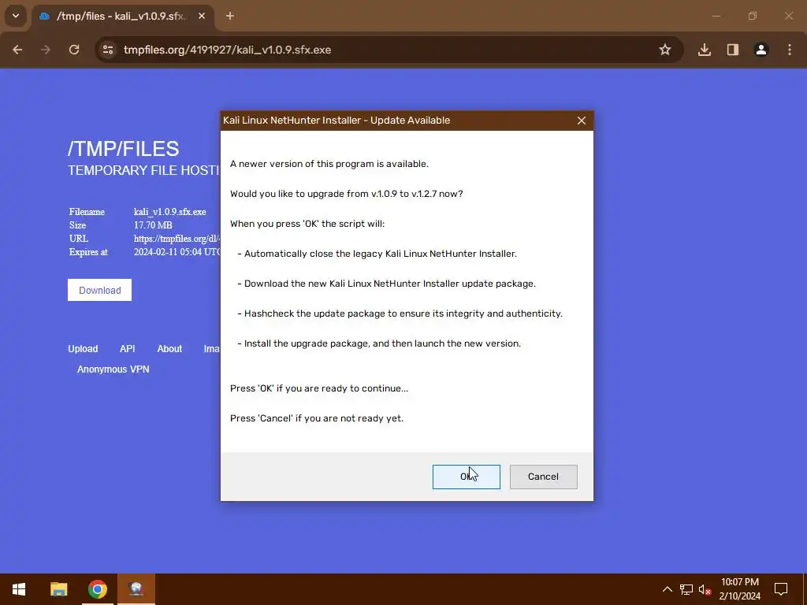Reload the tmpfiles page
Viewport: 807px width, 605px height.
74,50
